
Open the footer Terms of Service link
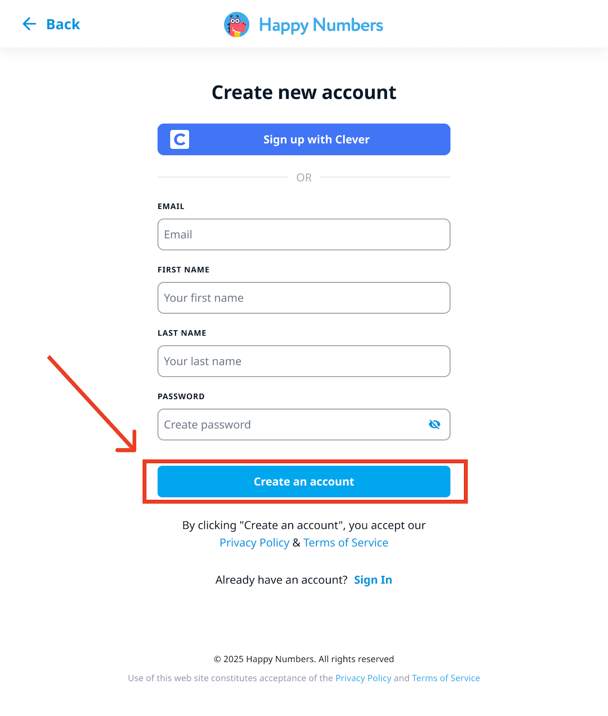446,678
